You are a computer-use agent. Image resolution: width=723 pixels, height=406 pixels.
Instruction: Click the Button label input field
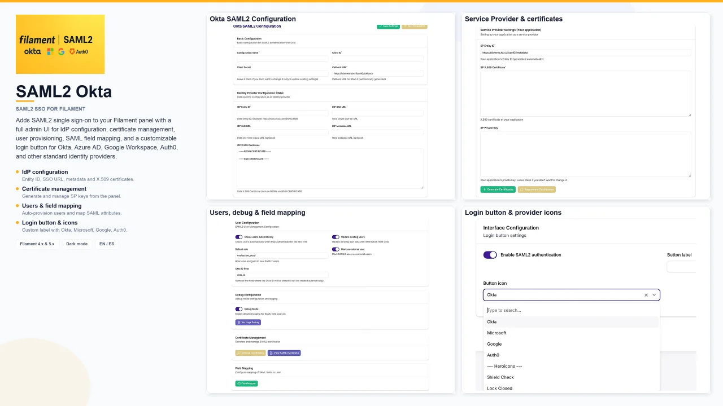[x=682, y=267]
